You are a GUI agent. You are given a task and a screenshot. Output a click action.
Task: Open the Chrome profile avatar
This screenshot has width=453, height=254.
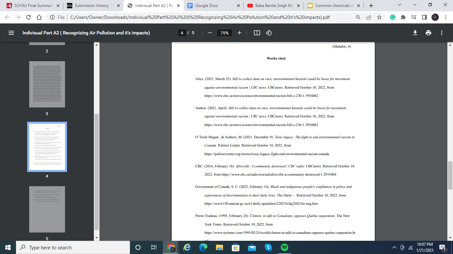(x=435, y=17)
